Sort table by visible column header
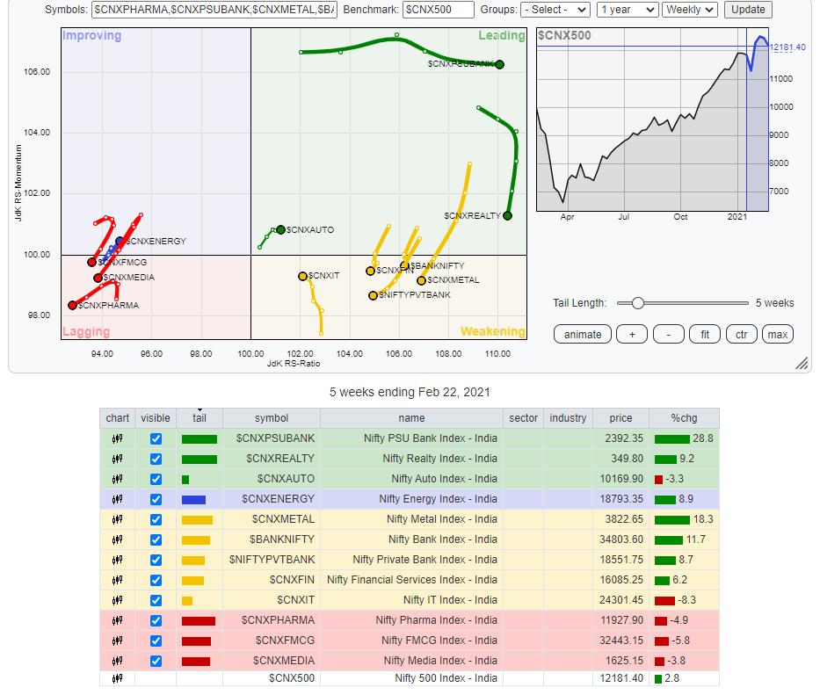 tap(156, 418)
